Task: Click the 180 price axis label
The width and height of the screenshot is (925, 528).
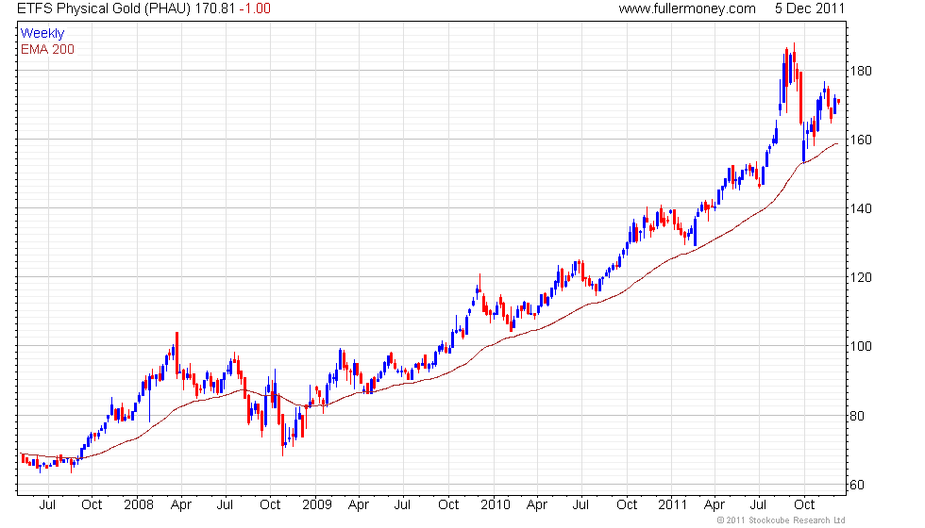Action: (x=860, y=71)
